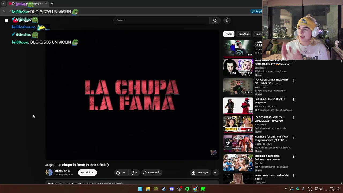This screenshot has height=193, width=343.
Task: Click the Compartir share button
Action: coord(151,173)
